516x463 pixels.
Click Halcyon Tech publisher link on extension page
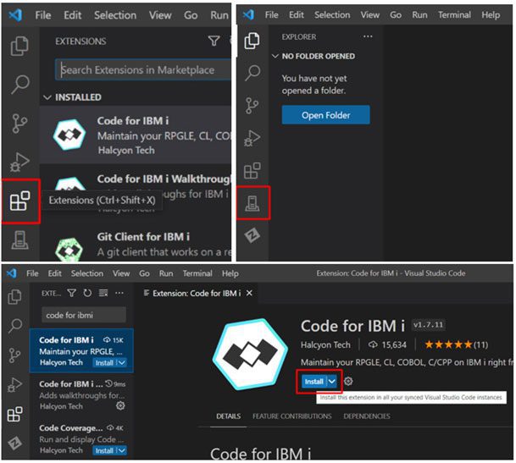pyautogui.click(x=325, y=344)
